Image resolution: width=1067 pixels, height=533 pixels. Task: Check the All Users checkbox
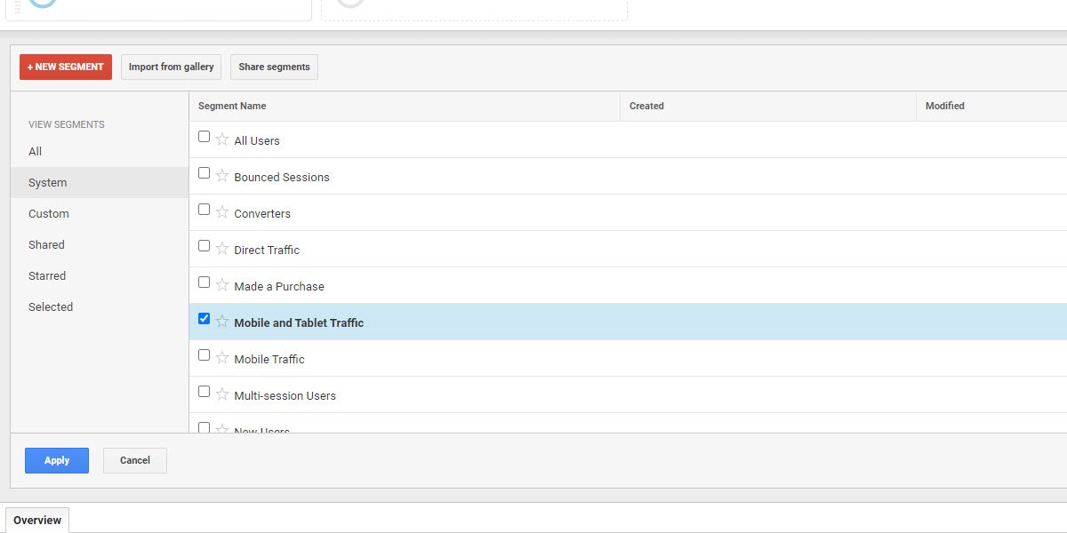coord(204,137)
